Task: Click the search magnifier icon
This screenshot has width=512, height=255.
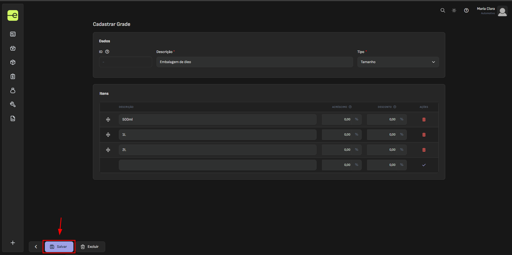Action: pyautogui.click(x=443, y=10)
